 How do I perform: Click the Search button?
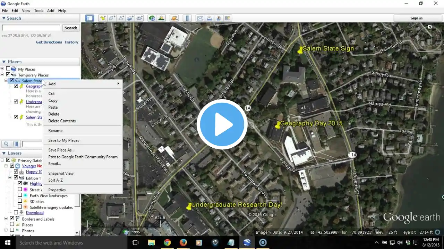coord(71,28)
